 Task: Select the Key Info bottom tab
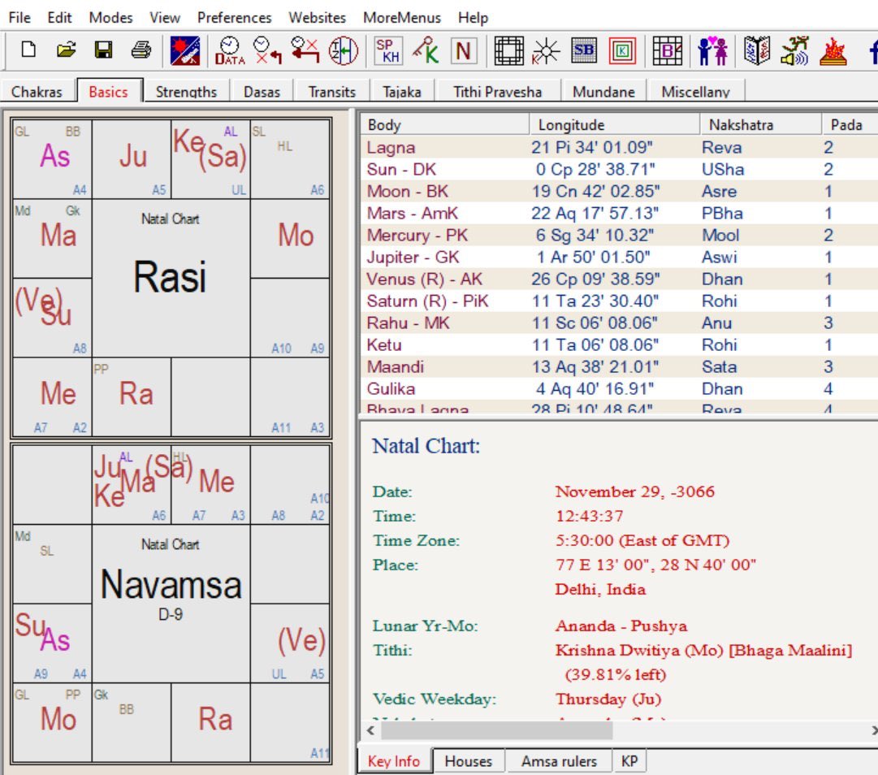click(394, 761)
